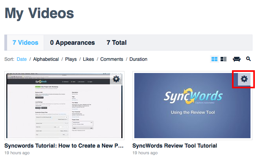Sort videos by Duration

(x=138, y=59)
